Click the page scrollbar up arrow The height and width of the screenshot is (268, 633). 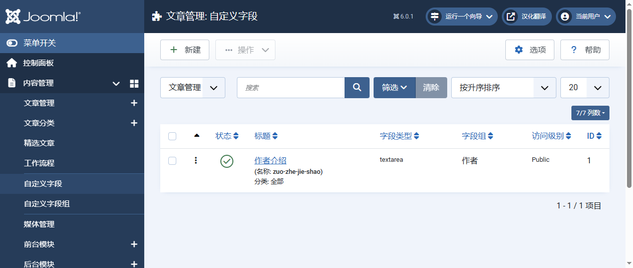[629, 4]
